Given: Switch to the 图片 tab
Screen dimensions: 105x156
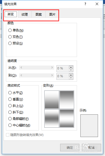Looking at the screenshot, I should click(x=52, y=14).
